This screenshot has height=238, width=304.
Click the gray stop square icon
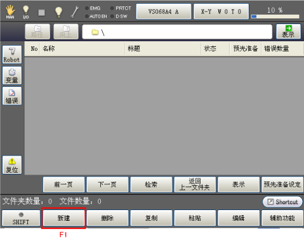pyautogui.click(x=41, y=13)
